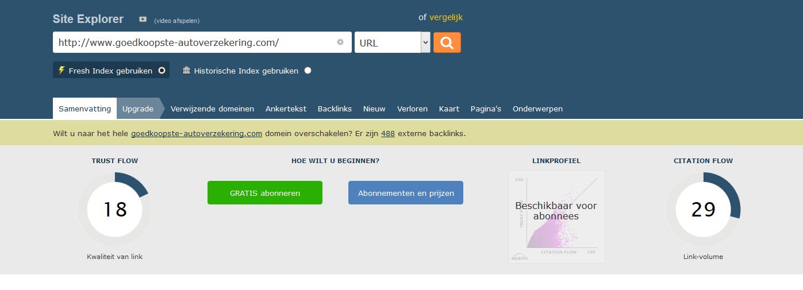This screenshot has width=803, height=290.
Task: Click the lightning bolt Fresh Index icon
Action: point(62,70)
